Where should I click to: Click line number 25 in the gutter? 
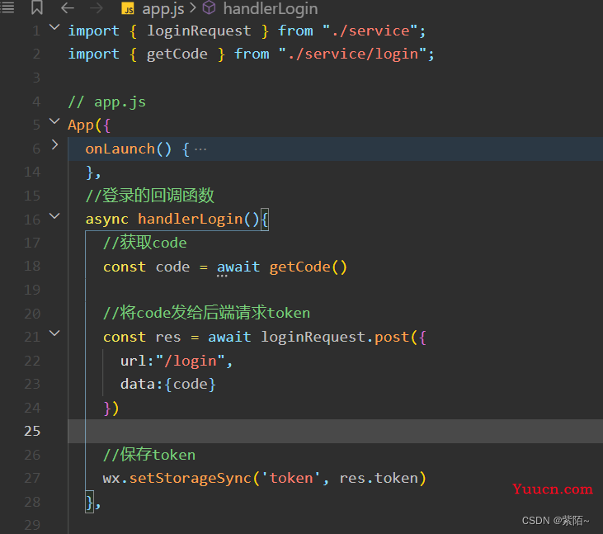(x=32, y=432)
